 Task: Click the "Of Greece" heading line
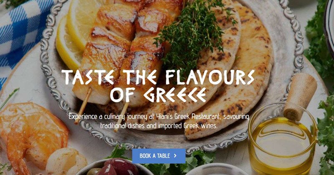click(x=158, y=95)
